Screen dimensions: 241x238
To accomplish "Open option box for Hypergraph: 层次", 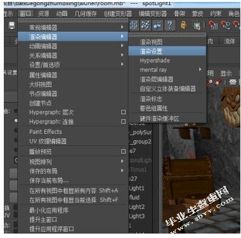I will coord(123,112).
